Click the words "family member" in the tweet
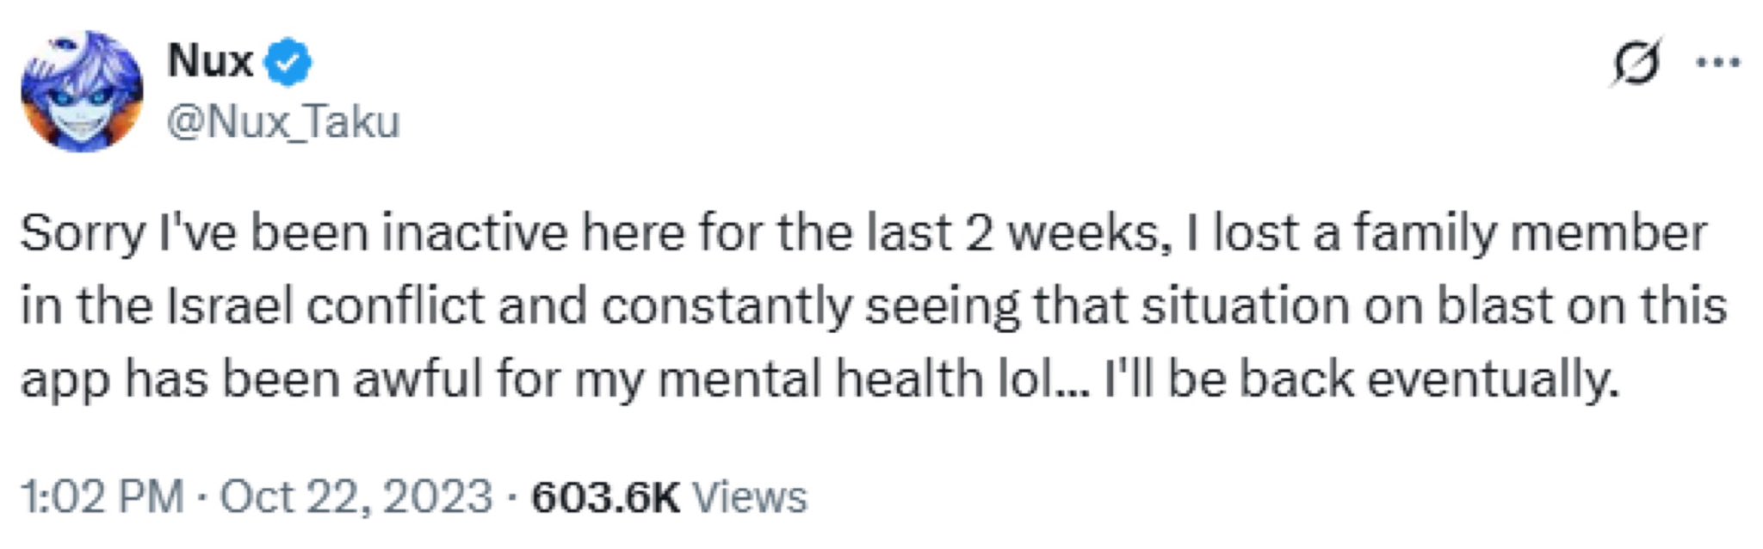This screenshot has width=1763, height=549. (1530, 234)
